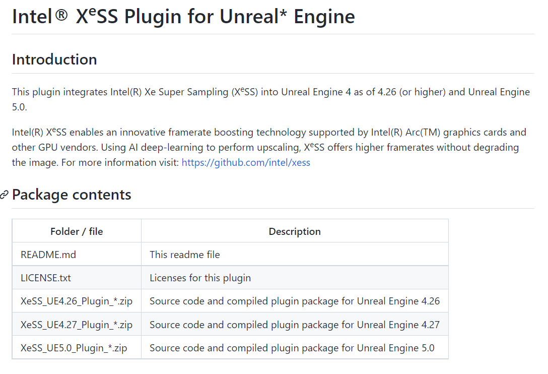Click the anchor link icon beside Package contents

[x=5, y=195]
